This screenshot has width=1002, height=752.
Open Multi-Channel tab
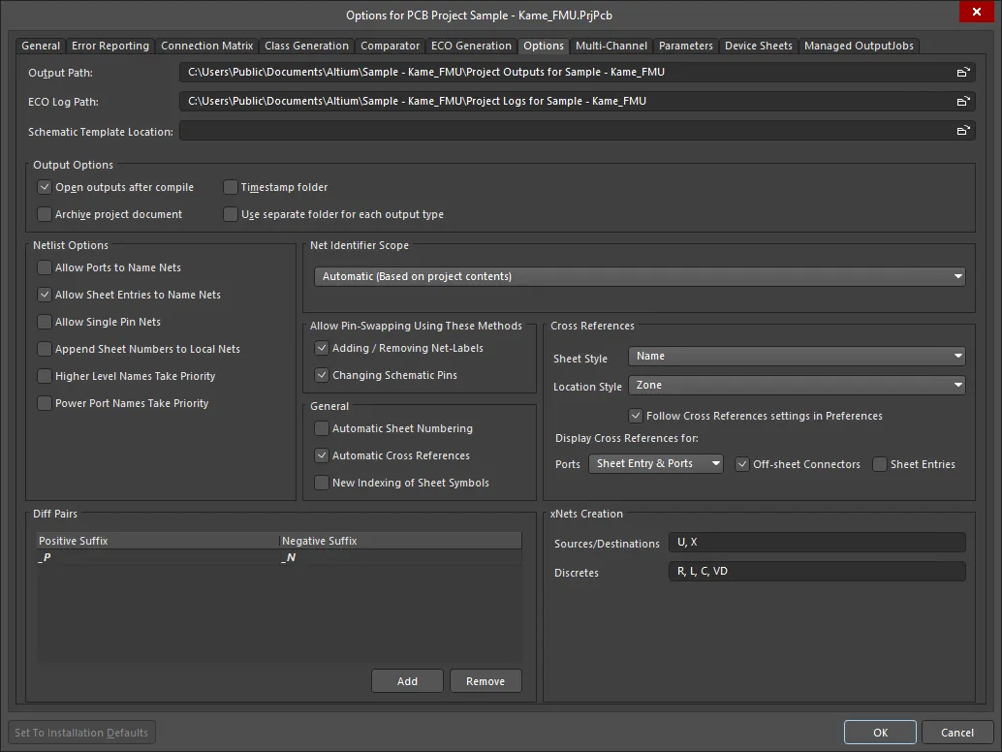point(611,46)
